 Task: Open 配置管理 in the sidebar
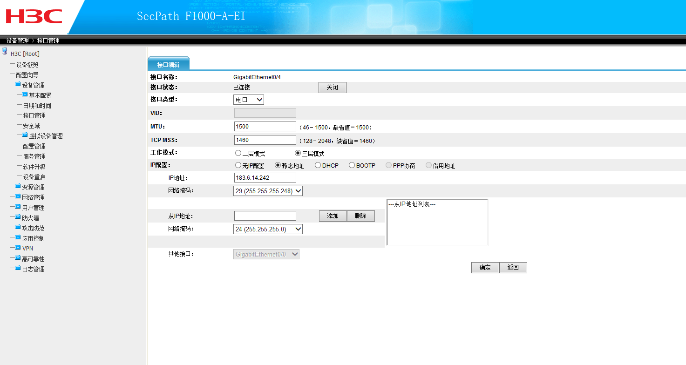34,146
